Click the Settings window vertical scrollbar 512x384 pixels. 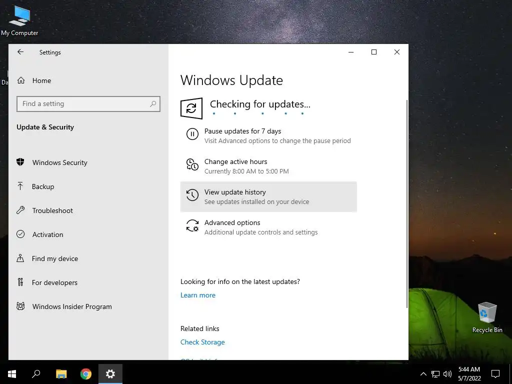tap(407, 204)
